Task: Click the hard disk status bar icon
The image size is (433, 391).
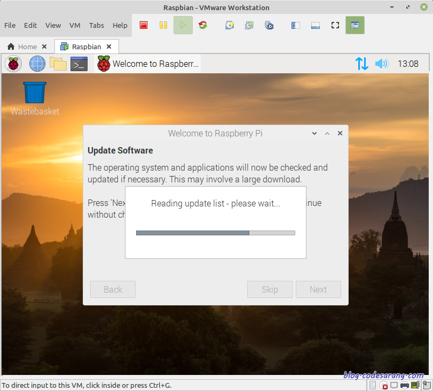Action: (373, 385)
